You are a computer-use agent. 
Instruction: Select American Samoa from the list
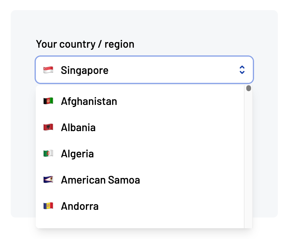tap(100, 180)
